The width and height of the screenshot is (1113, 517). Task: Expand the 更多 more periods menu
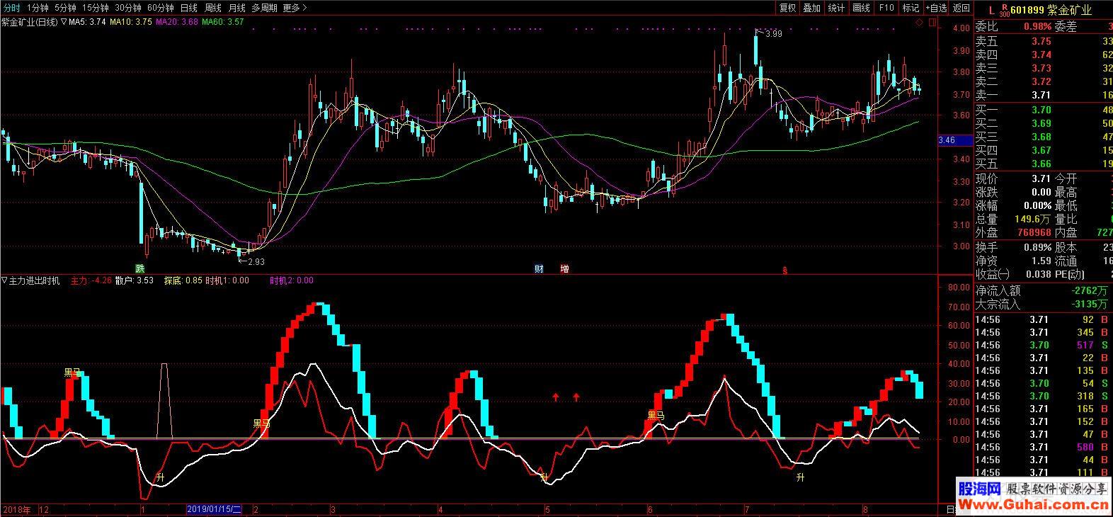pos(295,8)
